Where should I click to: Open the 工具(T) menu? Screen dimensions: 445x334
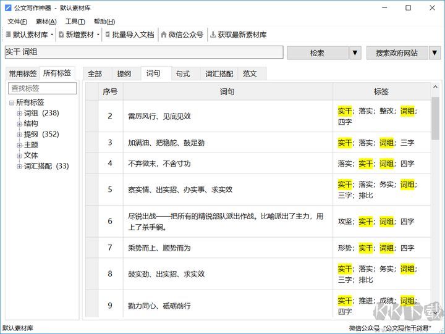point(75,22)
